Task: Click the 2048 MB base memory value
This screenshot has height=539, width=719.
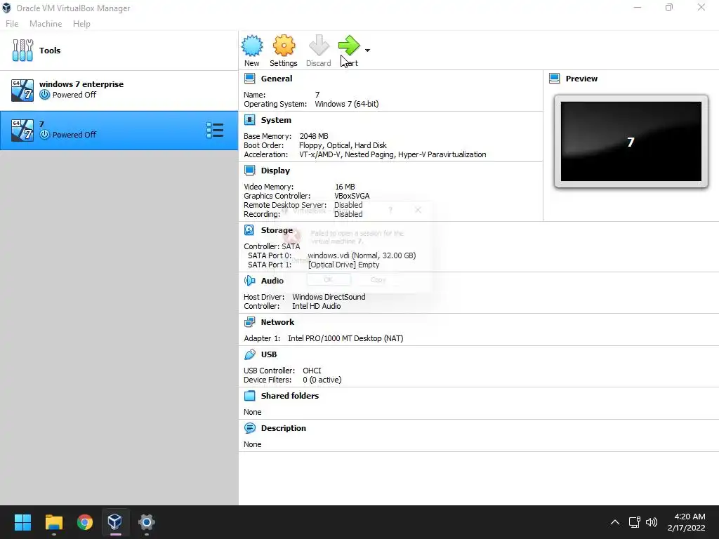Action: [x=314, y=136]
